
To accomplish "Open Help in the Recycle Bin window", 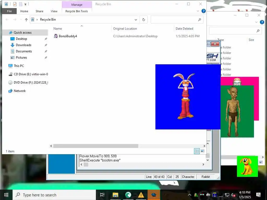I will click(x=203, y=11).
